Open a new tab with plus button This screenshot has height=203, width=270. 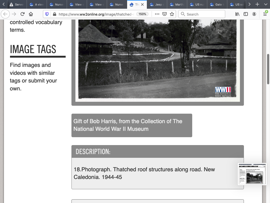(x=257, y=4)
